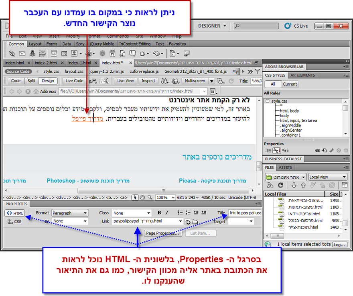Click the Put files up-arrow icon

click(x=303, y=185)
